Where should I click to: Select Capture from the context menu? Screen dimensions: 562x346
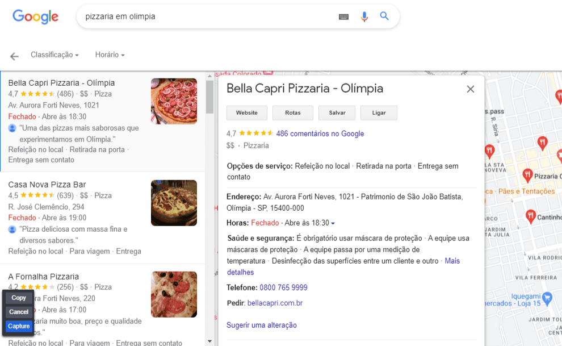tap(18, 326)
